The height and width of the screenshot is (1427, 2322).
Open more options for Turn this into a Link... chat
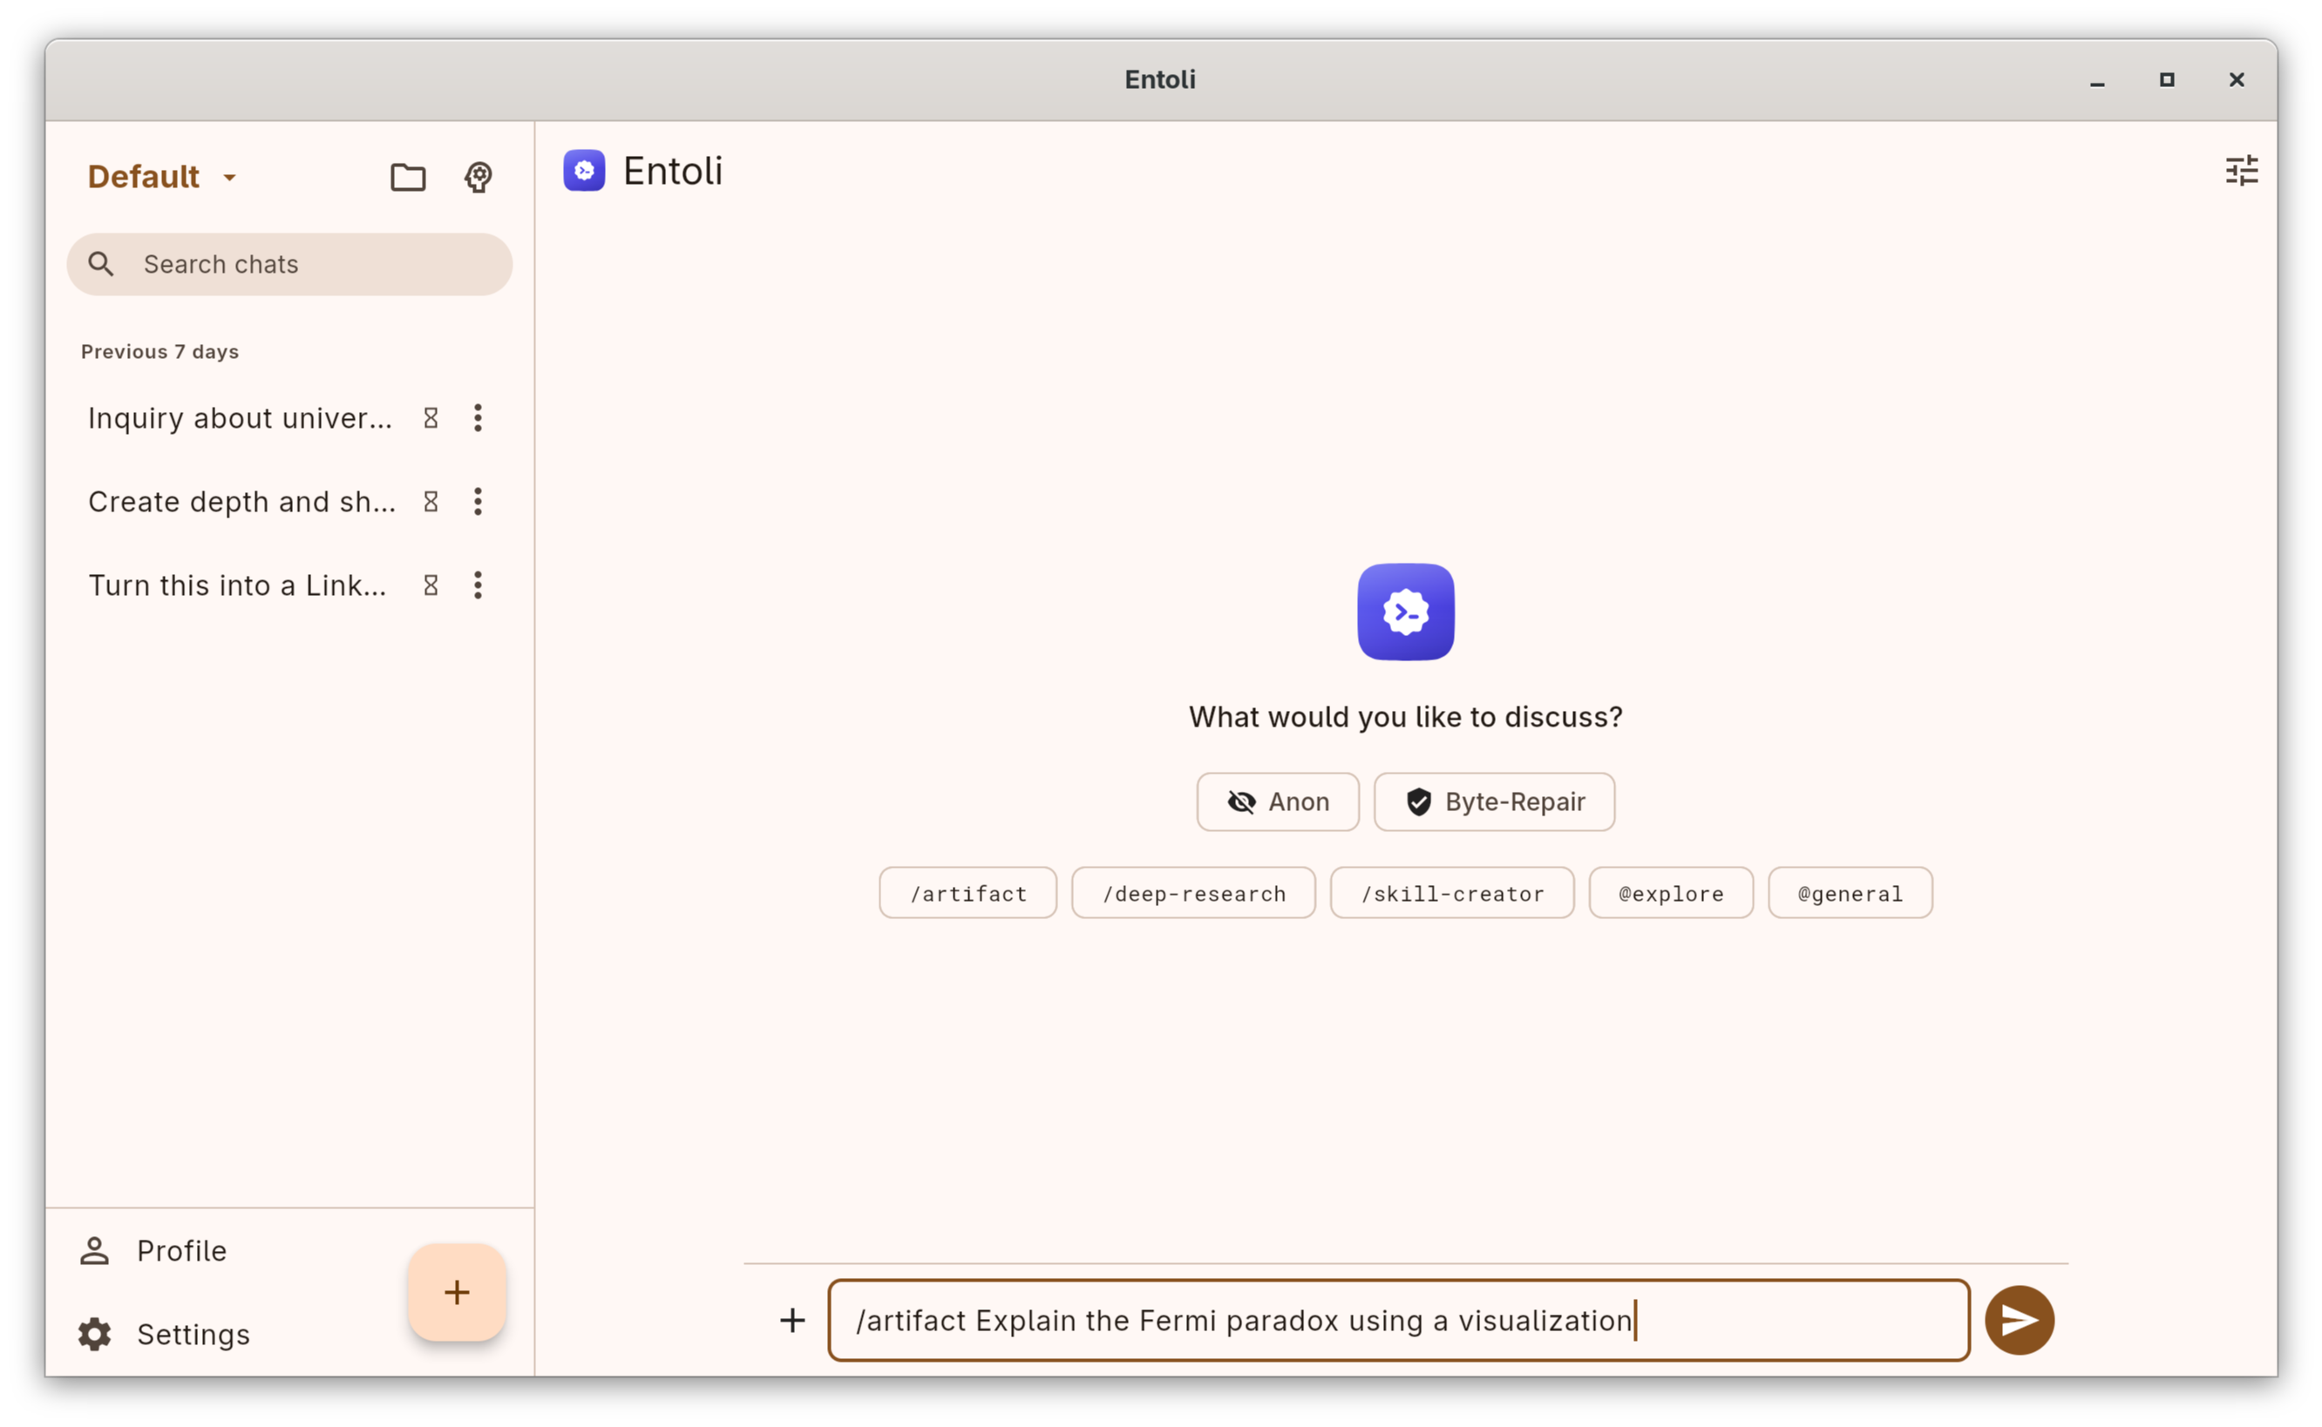tap(478, 585)
